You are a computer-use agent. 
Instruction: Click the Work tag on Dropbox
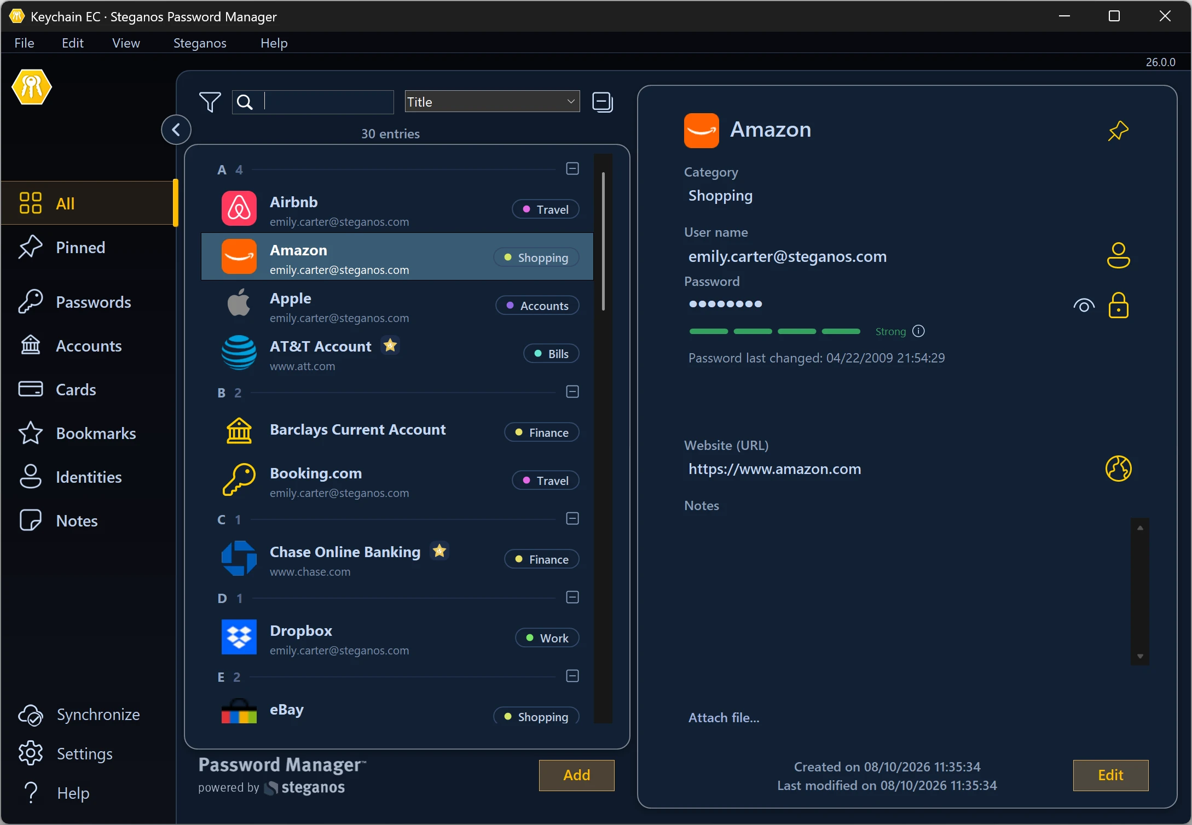[x=547, y=638]
